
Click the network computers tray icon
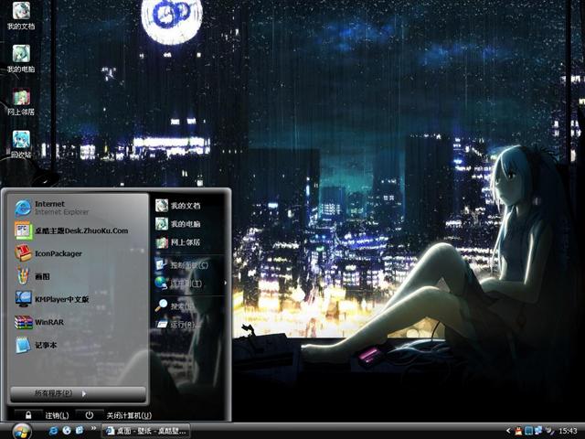tap(538, 431)
